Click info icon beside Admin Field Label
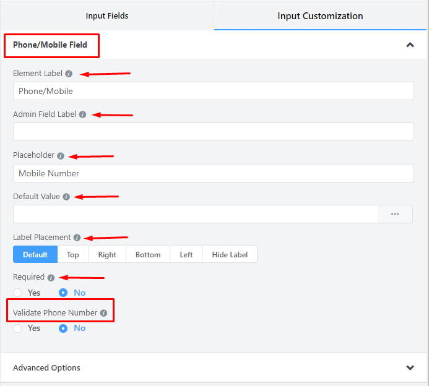 click(x=82, y=114)
